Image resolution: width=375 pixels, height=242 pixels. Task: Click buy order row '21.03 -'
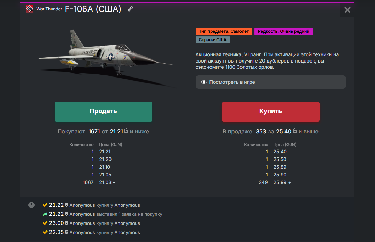[x=107, y=182]
